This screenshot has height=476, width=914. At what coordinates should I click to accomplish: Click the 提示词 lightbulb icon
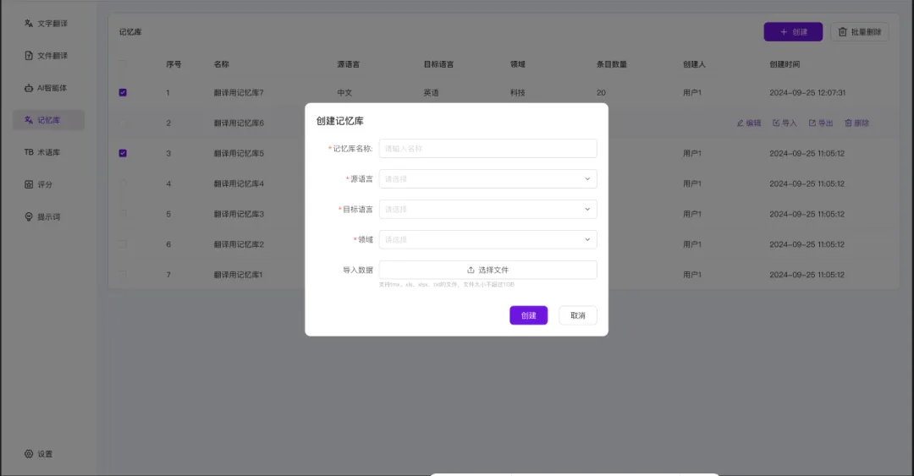click(29, 216)
